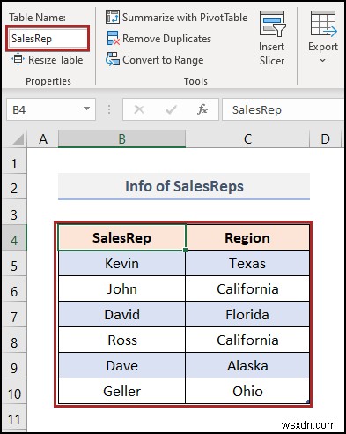
Task: Click the Summarize with PivotTable icon
Action: coord(113,17)
